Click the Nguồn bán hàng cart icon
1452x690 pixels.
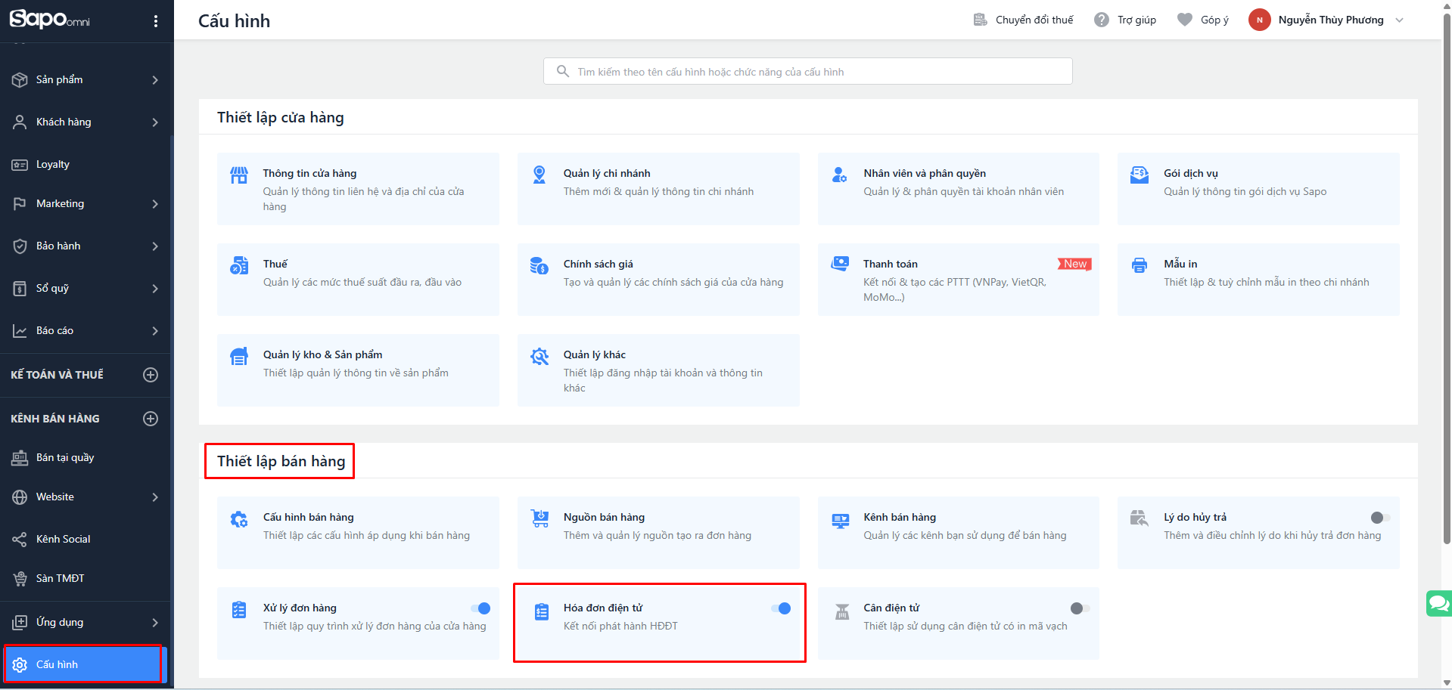coord(539,518)
